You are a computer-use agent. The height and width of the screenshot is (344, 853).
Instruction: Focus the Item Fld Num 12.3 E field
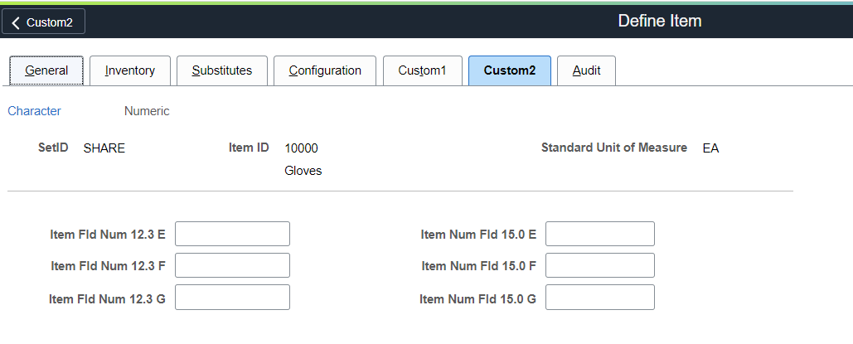click(x=232, y=234)
